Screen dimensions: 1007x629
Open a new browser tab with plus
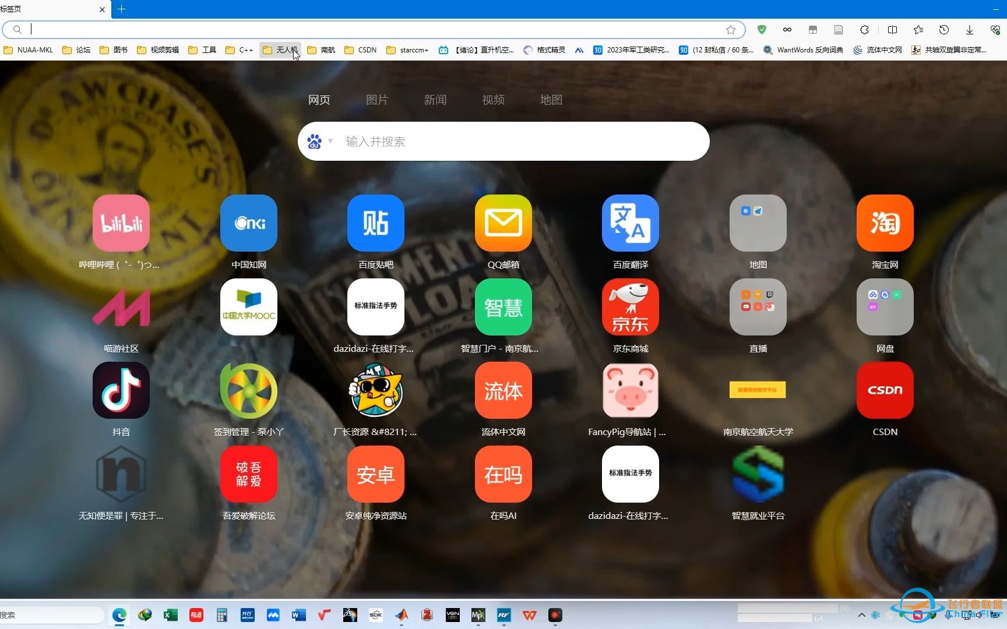tap(121, 9)
